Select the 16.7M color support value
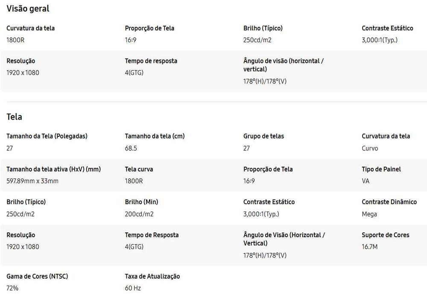427x294 pixels. [x=369, y=247]
